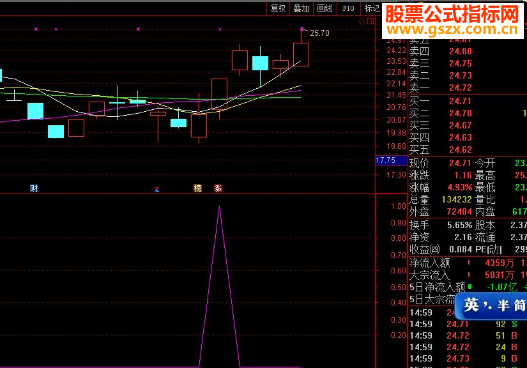Viewport: 527px width, 368px height.
Task: Click the latest candlestick below the 25.70 label
Action: click(x=301, y=54)
